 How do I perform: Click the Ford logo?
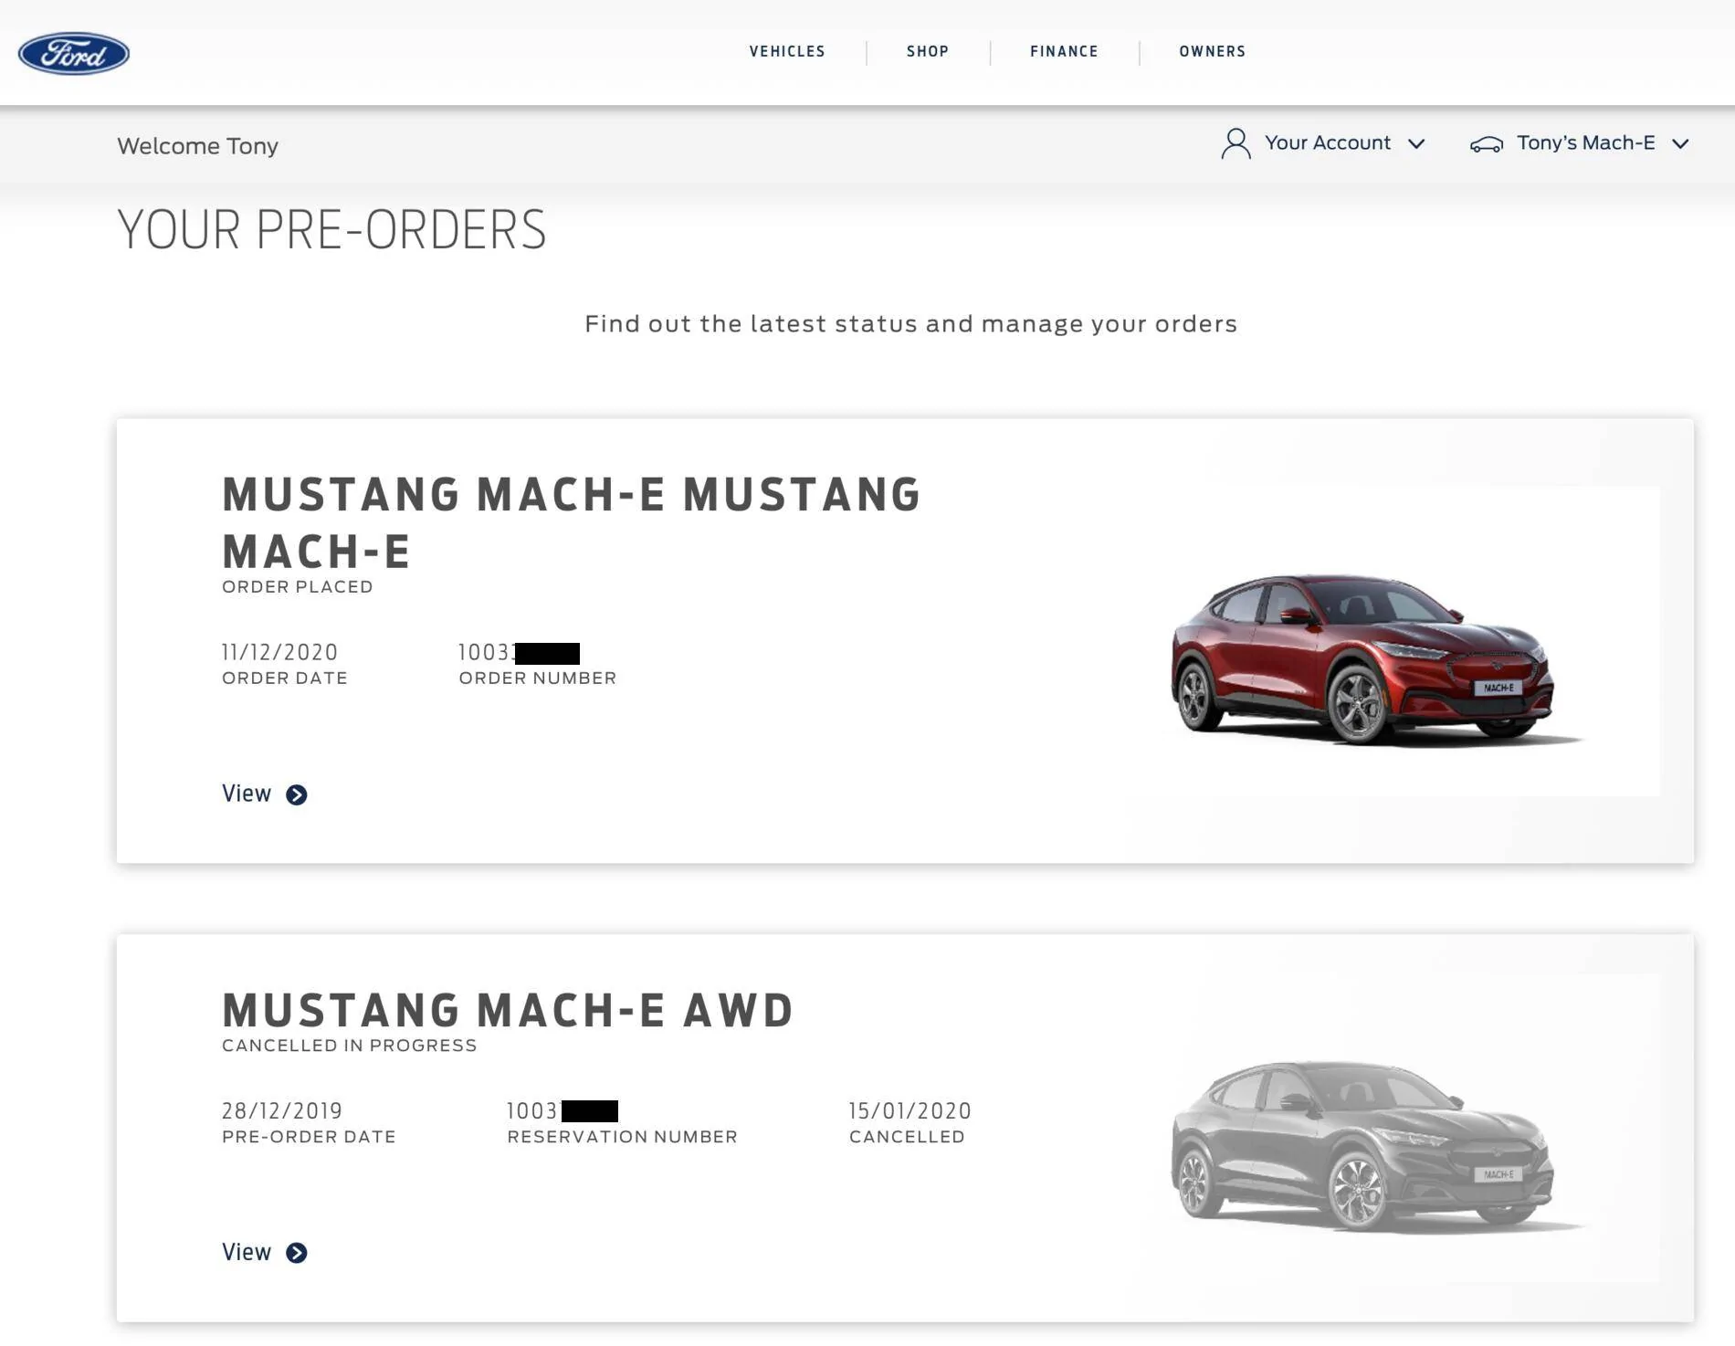coord(74,53)
